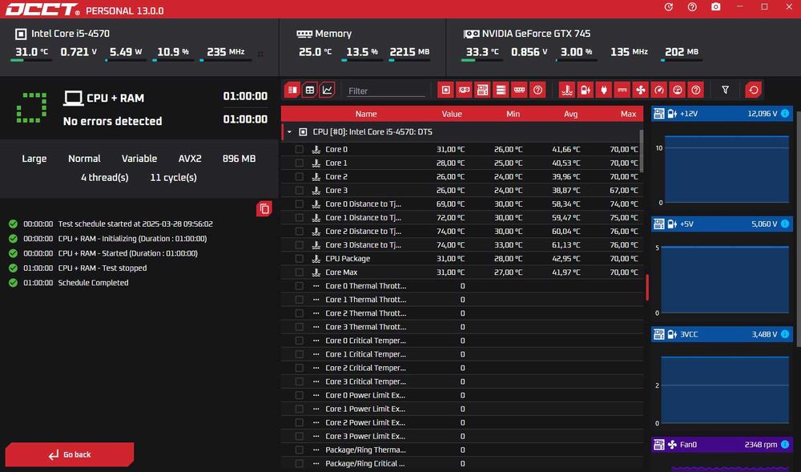Image resolution: width=801 pixels, height=472 pixels.
Task: Toggle the storage sensor source filter
Action: pyautogui.click(x=501, y=90)
